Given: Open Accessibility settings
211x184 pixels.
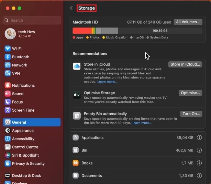Looking at the screenshot, I should click(x=32, y=139).
